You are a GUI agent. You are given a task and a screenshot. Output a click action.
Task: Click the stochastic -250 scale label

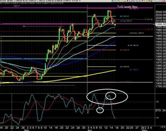157,102
